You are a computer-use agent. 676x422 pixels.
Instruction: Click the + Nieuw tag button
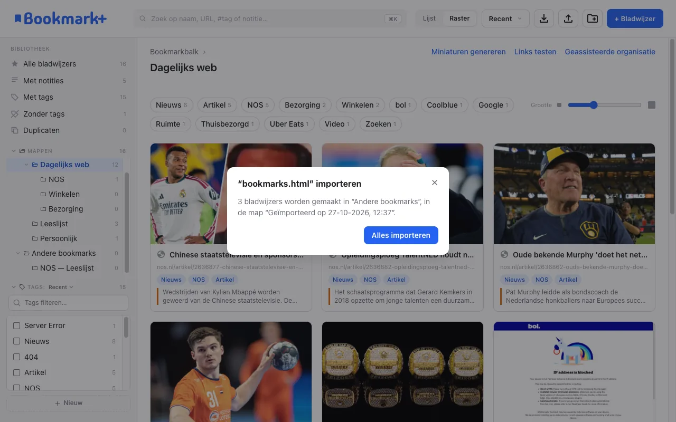point(68,403)
